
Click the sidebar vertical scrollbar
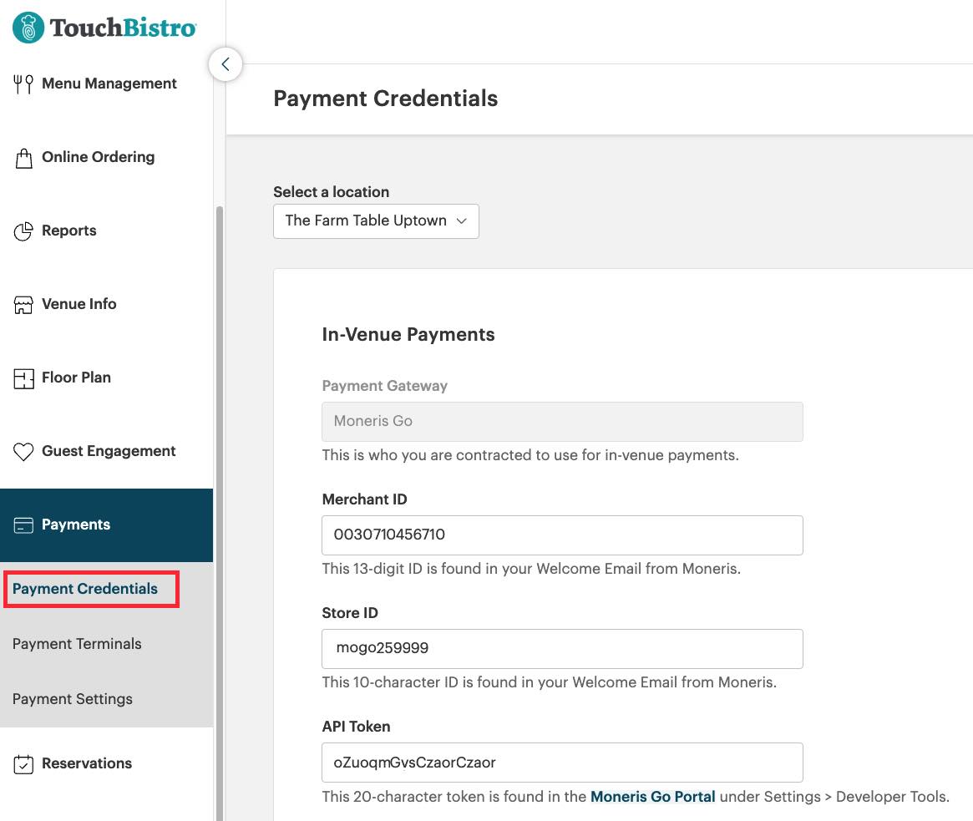click(x=220, y=501)
